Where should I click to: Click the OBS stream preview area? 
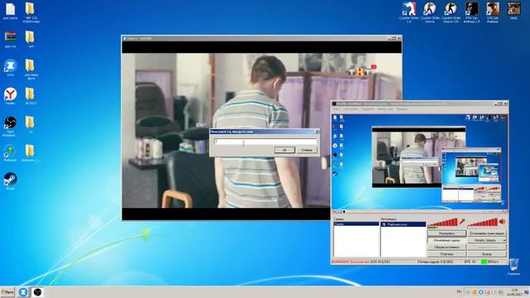tap(420, 161)
